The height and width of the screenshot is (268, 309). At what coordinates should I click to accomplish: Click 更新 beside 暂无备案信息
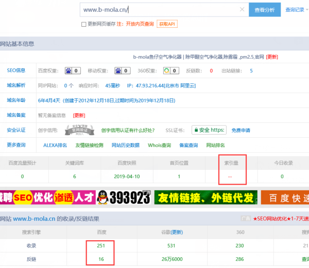coord(79,116)
